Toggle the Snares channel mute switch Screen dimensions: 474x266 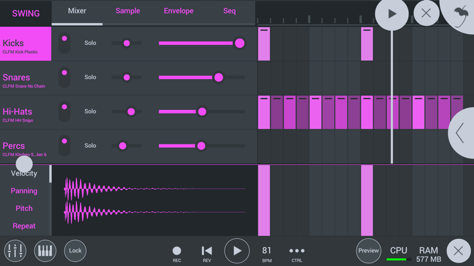64,77
